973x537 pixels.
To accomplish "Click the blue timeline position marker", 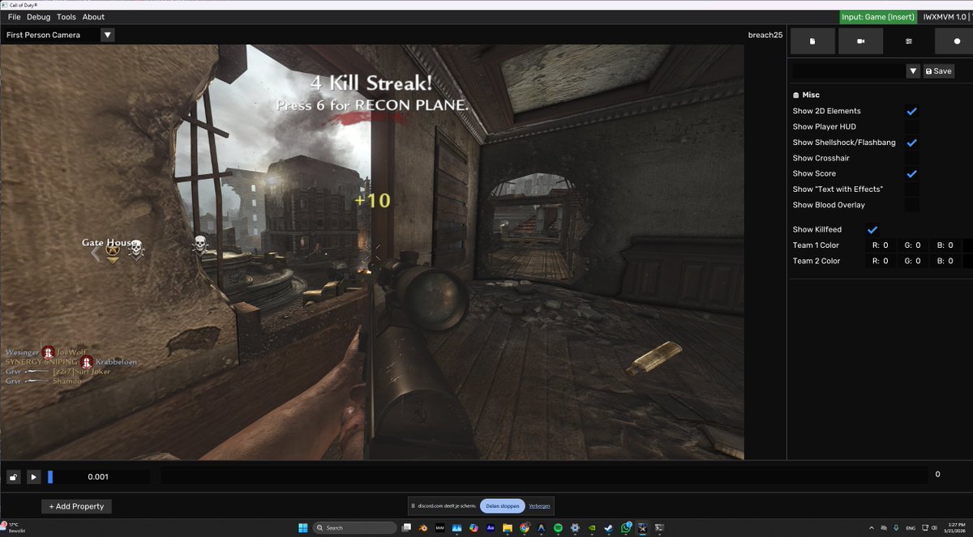I will pyautogui.click(x=50, y=477).
